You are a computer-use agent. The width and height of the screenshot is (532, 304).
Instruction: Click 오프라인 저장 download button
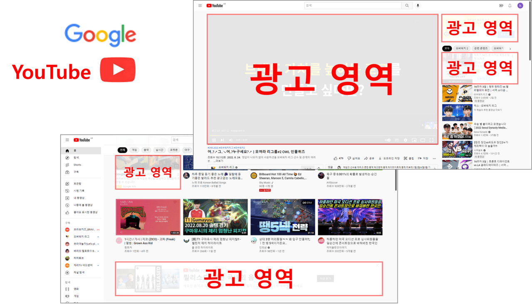[389, 158]
